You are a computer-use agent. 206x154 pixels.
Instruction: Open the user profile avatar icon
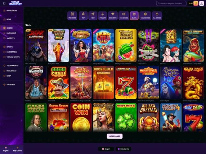pyautogui.click(x=201, y=3)
